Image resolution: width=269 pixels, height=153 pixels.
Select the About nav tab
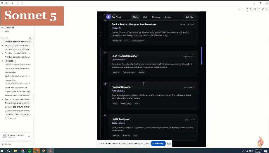pos(136,17)
